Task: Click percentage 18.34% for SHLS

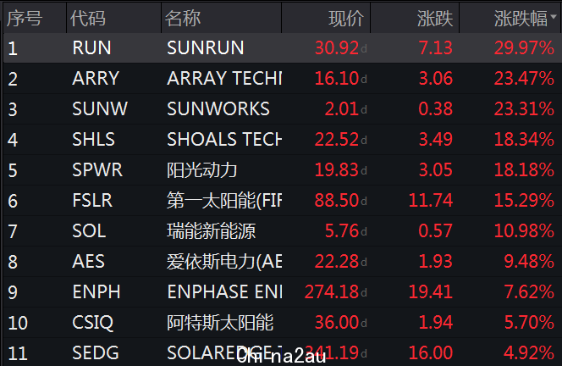Action: (x=524, y=139)
